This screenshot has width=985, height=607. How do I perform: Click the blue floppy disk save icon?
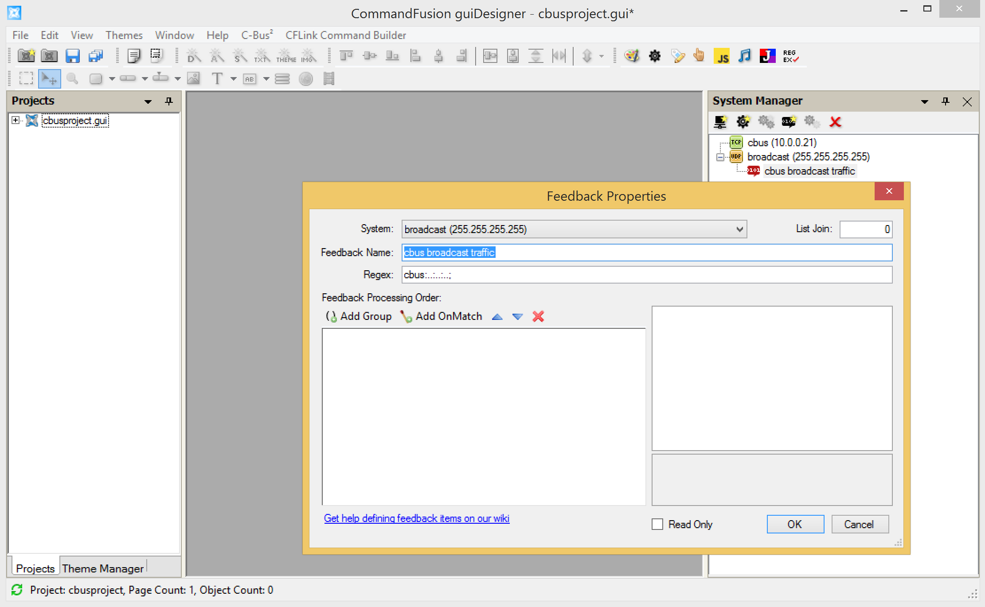click(x=72, y=56)
